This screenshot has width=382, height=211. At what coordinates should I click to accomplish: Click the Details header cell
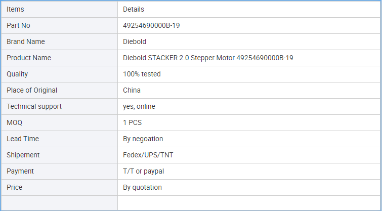tap(134, 9)
